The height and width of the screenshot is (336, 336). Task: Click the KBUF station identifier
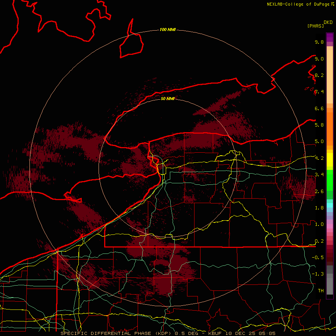coord(215,333)
